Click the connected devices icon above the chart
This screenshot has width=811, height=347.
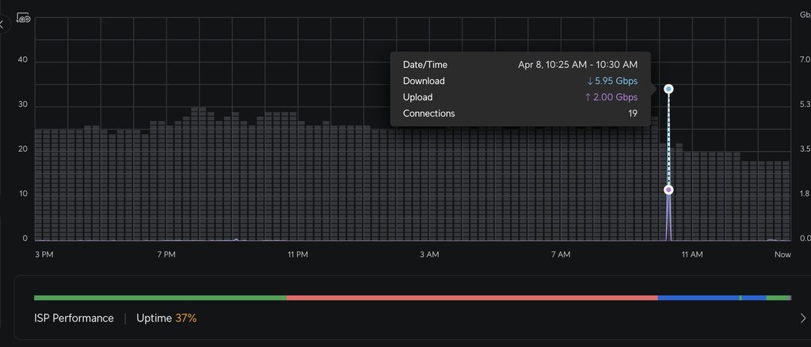[24, 18]
